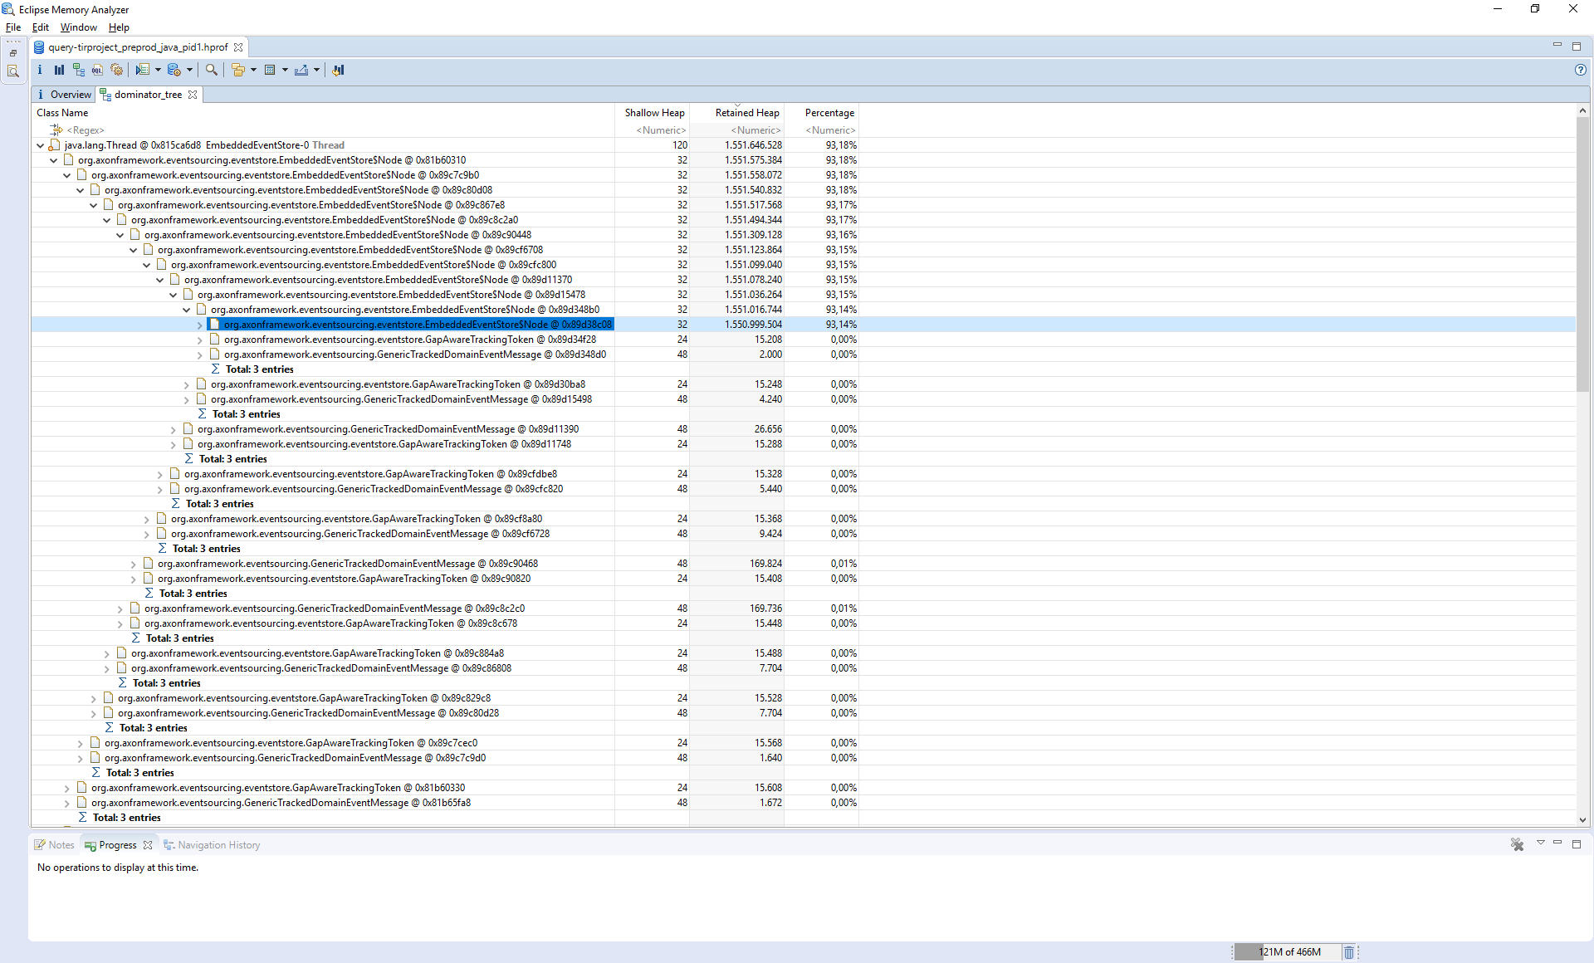Open Thread Overview gear icon

click(x=116, y=70)
